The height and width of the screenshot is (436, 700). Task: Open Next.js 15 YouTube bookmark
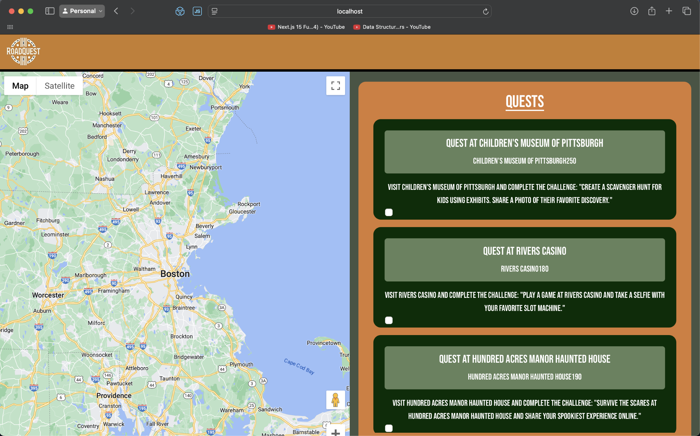(x=306, y=27)
